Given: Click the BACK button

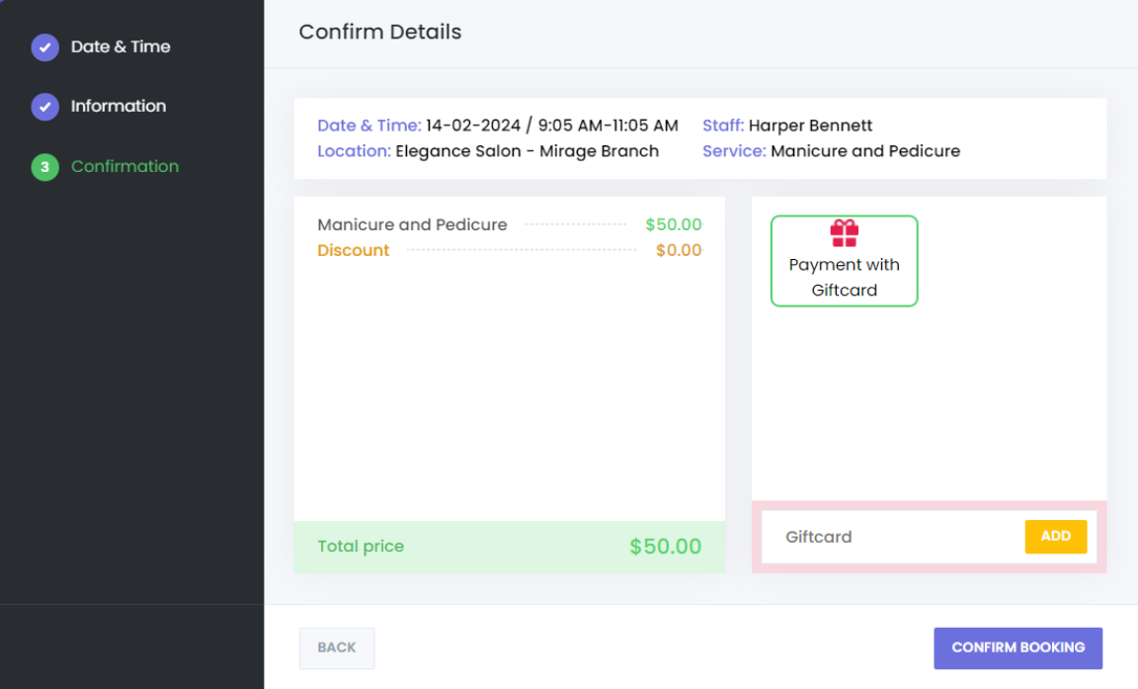Looking at the screenshot, I should pos(337,647).
